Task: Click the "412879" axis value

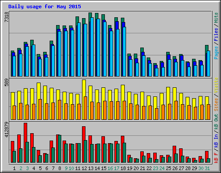Action: pyautogui.click(x=6, y=129)
